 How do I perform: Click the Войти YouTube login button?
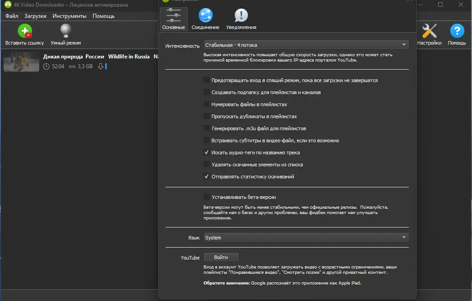tap(221, 257)
